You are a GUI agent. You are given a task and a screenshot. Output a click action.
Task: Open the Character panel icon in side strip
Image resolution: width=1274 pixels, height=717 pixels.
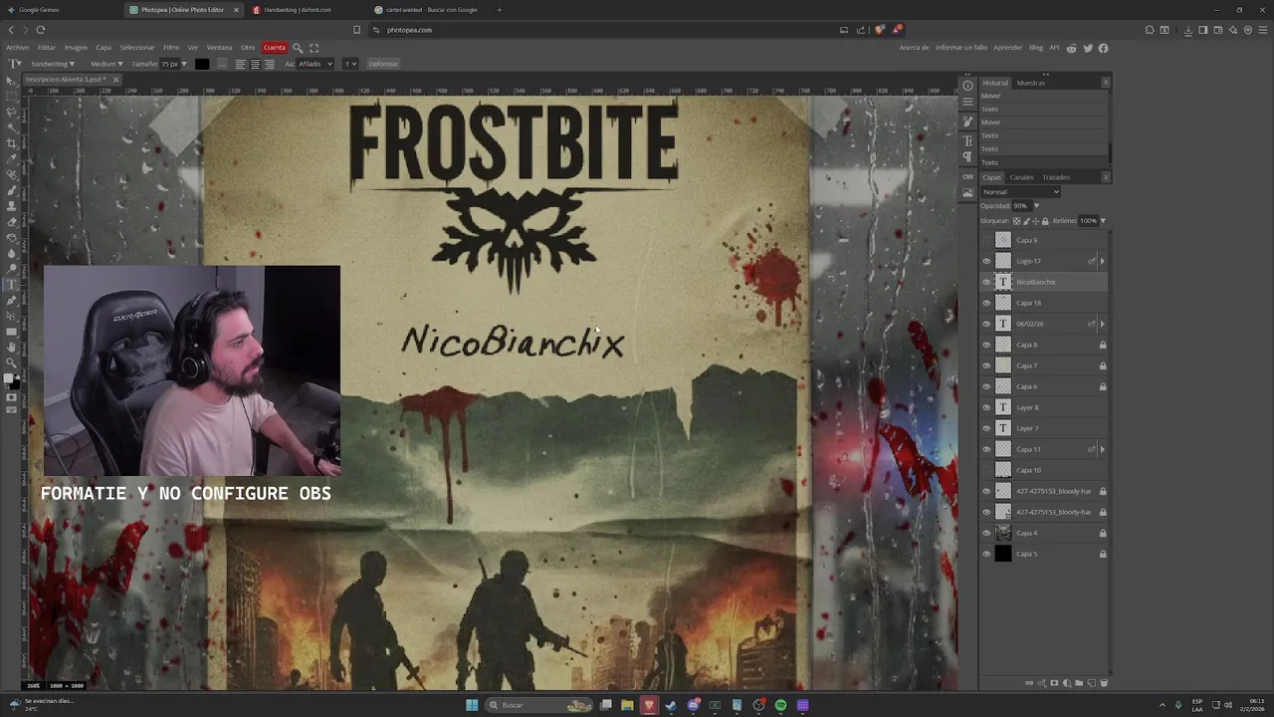pyautogui.click(x=967, y=141)
